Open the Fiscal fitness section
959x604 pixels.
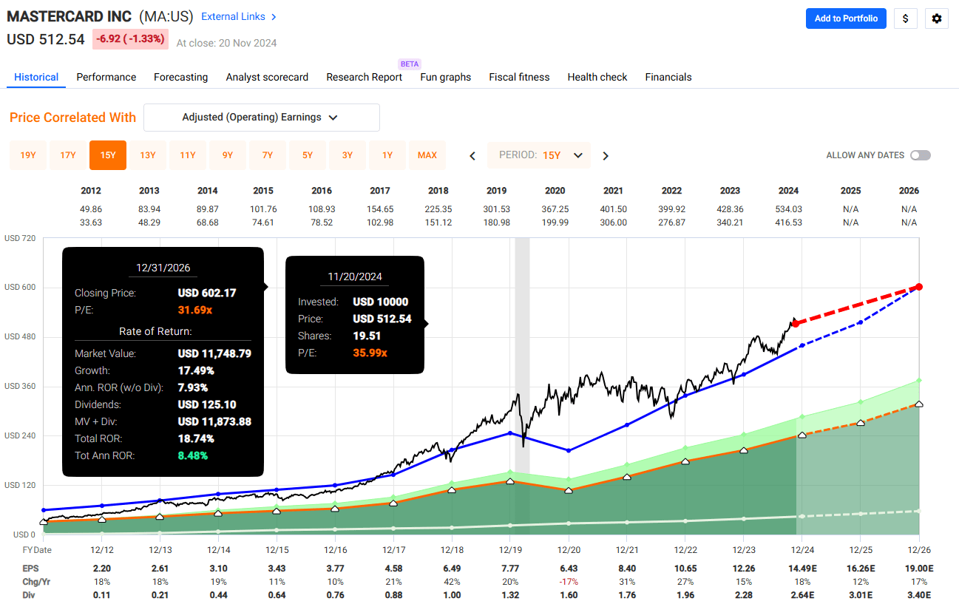click(518, 77)
